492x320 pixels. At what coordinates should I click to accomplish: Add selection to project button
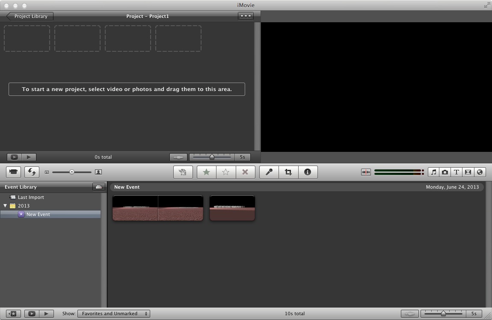pyautogui.click(x=183, y=172)
